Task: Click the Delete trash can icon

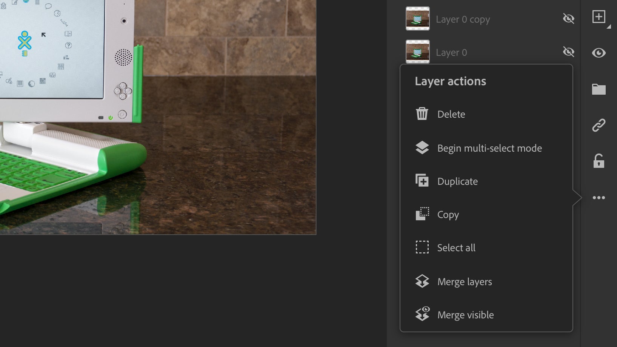Action: click(x=422, y=114)
